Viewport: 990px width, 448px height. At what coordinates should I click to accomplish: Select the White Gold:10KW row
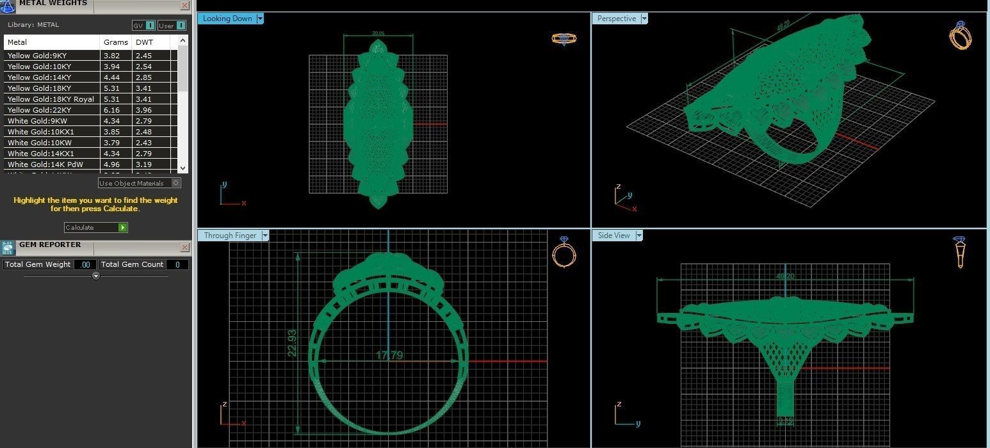pos(91,143)
